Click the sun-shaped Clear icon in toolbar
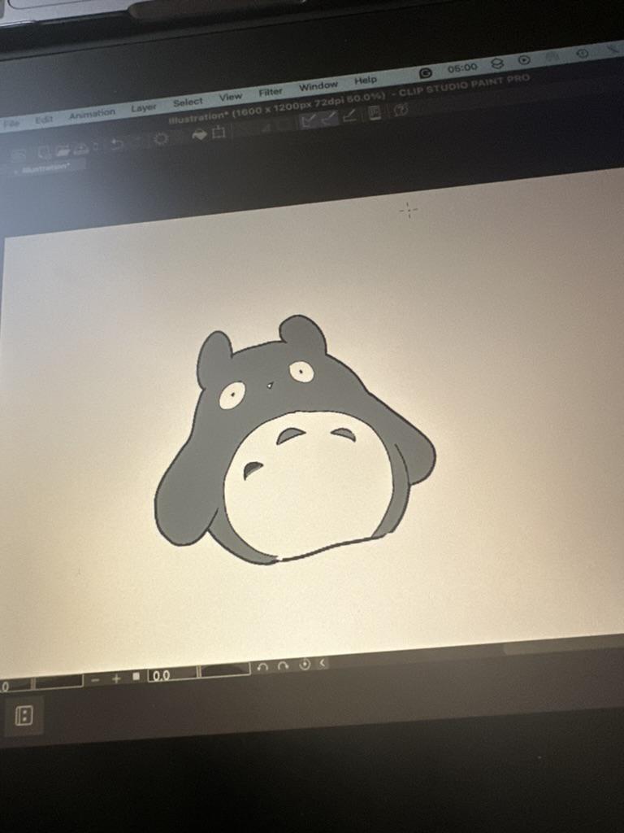 click(x=161, y=139)
